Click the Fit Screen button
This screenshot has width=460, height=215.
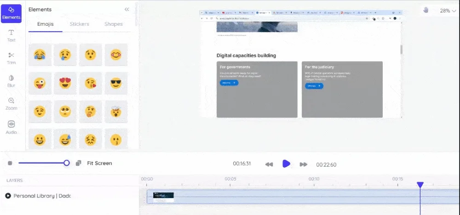(x=99, y=163)
